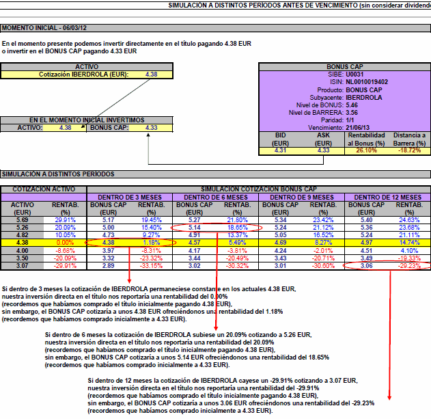Click the ACTIVO cell 4.00

(x=23, y=251)
